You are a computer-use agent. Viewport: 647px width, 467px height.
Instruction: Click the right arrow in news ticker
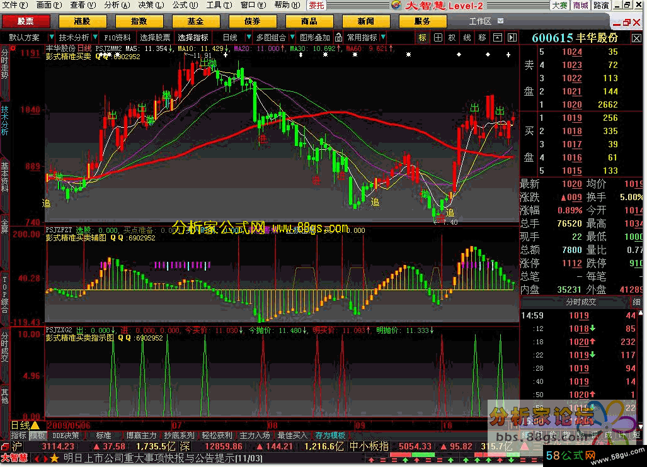pos(45,458)
